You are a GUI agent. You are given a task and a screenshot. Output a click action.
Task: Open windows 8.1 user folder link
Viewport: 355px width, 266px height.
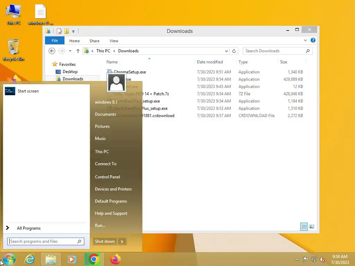point(106,102)
